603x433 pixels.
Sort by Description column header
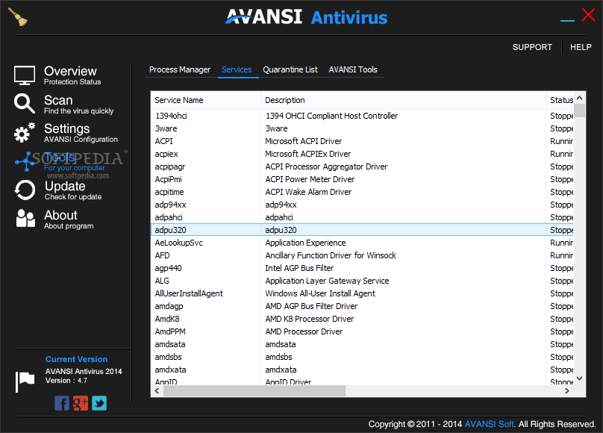pyautogui.click(x=403, y=100)
